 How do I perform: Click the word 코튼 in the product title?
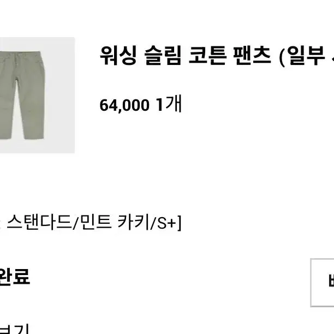207,55
